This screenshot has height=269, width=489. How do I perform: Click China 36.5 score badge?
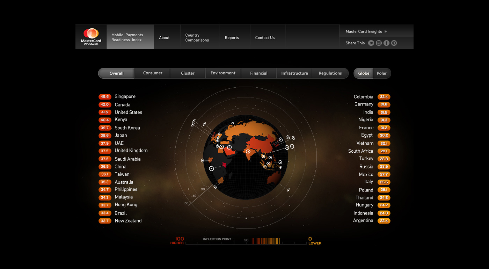(105, 167)
